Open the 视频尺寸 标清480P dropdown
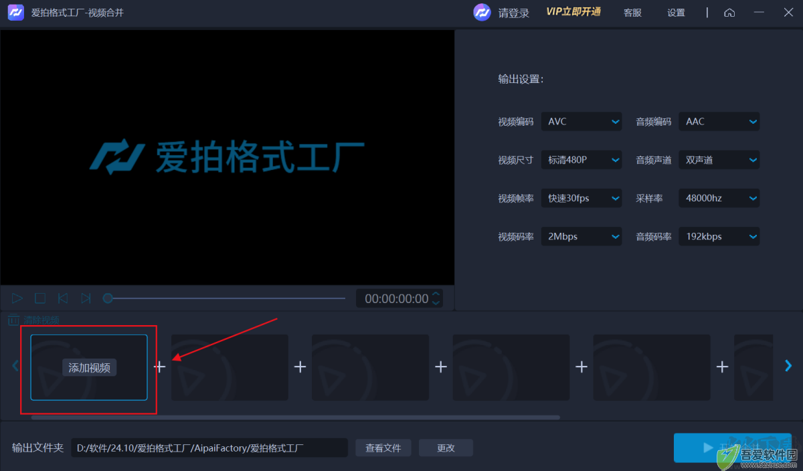The image size is (803, 471). click(x=582, y=160)
